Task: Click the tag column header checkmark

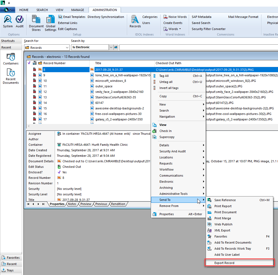Action: [29, 63]
